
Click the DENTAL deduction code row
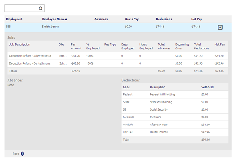click(x=128, y=132)
